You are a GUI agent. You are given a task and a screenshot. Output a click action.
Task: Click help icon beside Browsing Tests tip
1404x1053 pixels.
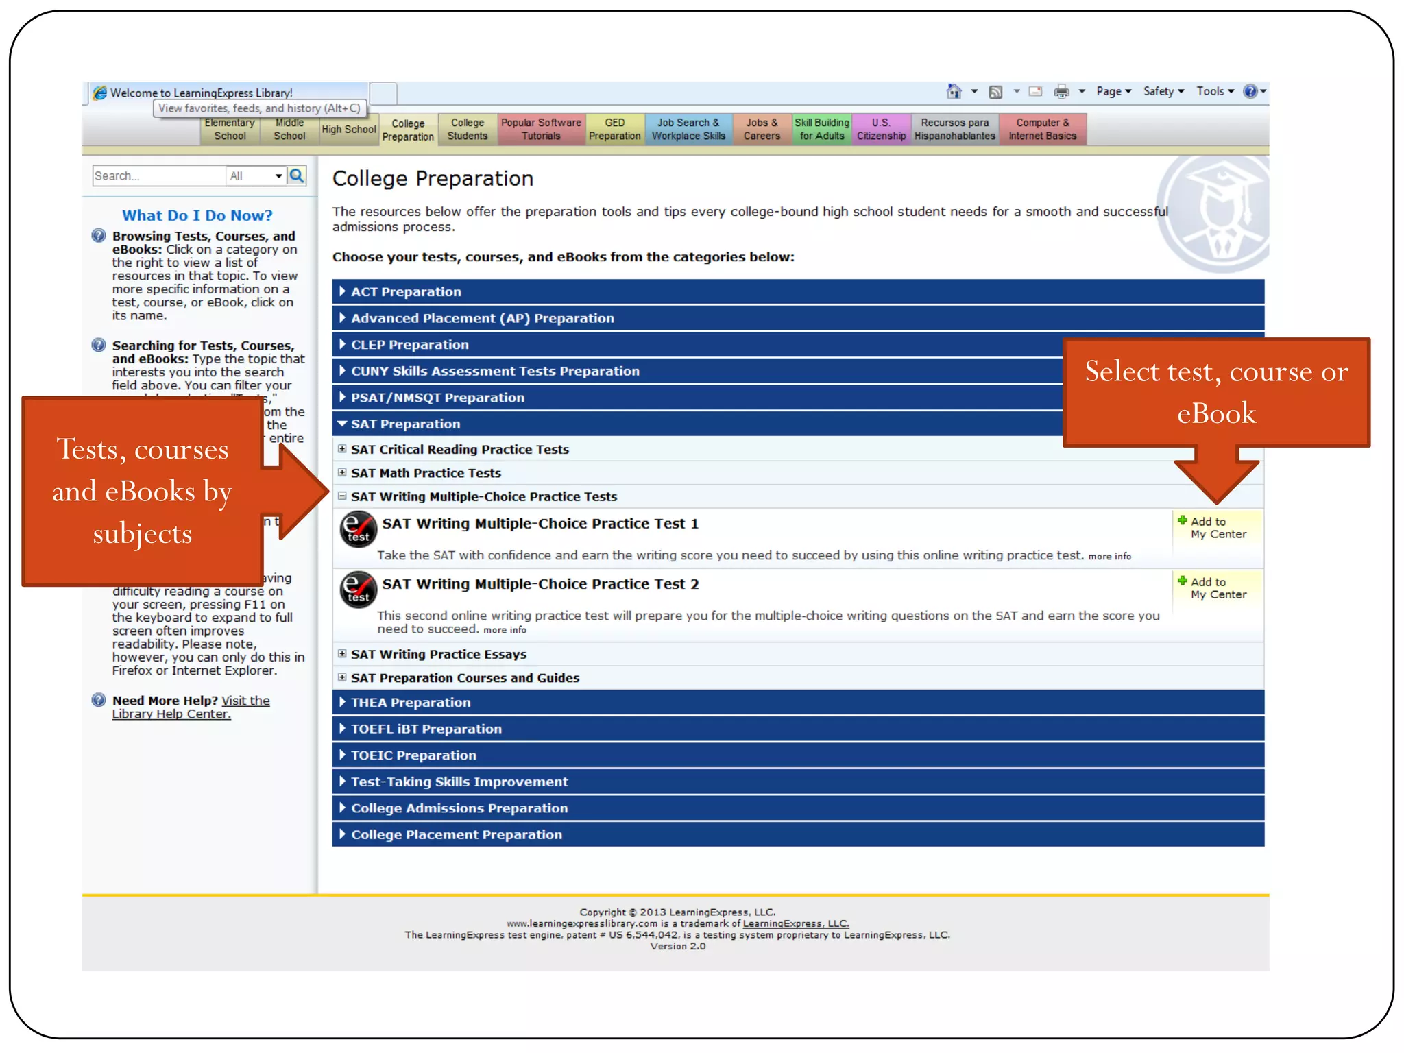99,236
